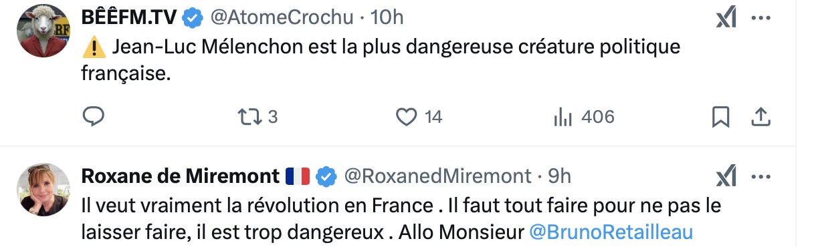
Task: Click the reply icon on BÊÊFM.TV tweet
Action: coord(93,117)
